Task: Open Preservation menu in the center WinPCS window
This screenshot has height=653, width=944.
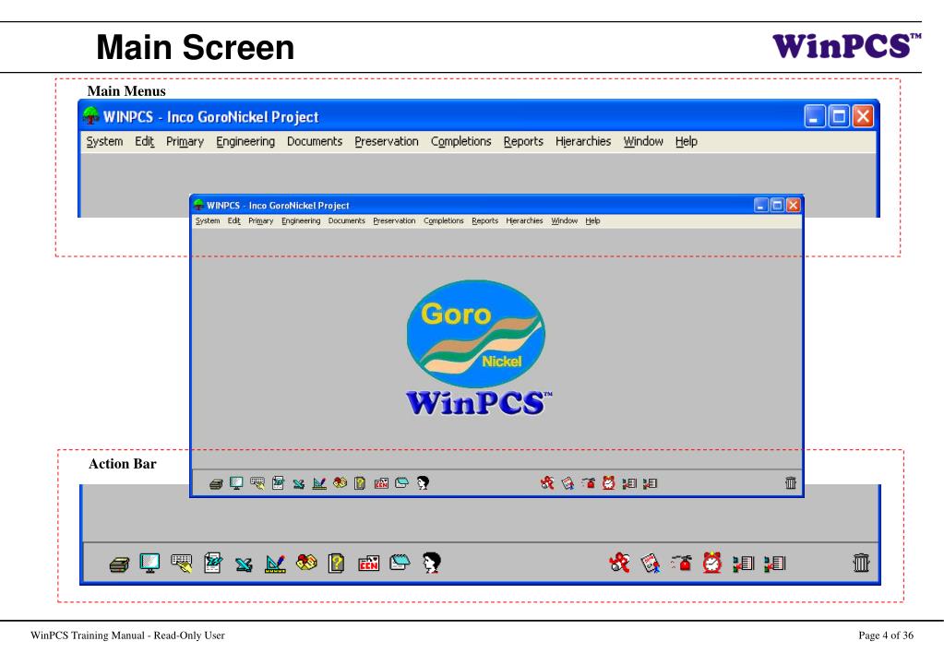Action: point(394,220)
